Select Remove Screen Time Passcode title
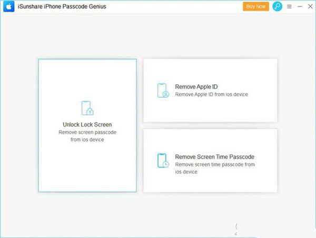 pyautogui.click(x=215, y=157)
